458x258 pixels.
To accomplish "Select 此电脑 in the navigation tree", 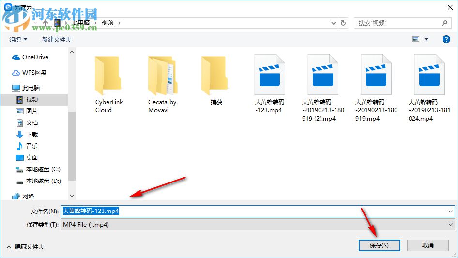I will point(26,88).
